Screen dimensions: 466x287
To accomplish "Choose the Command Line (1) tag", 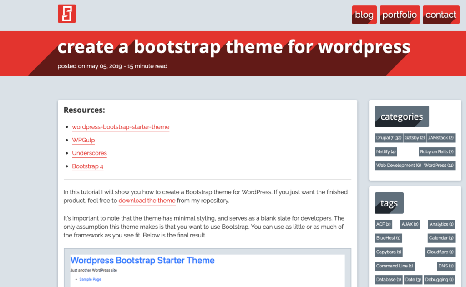I will click(x=395, y=266).
